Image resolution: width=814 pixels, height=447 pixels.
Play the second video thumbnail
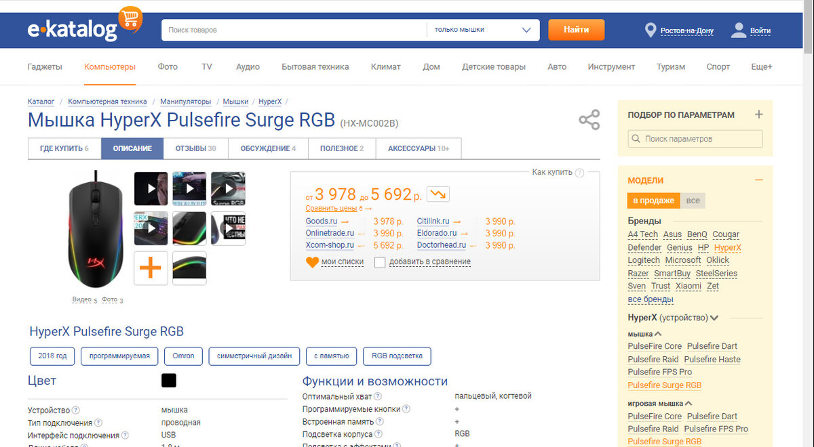tap(189, 188)
